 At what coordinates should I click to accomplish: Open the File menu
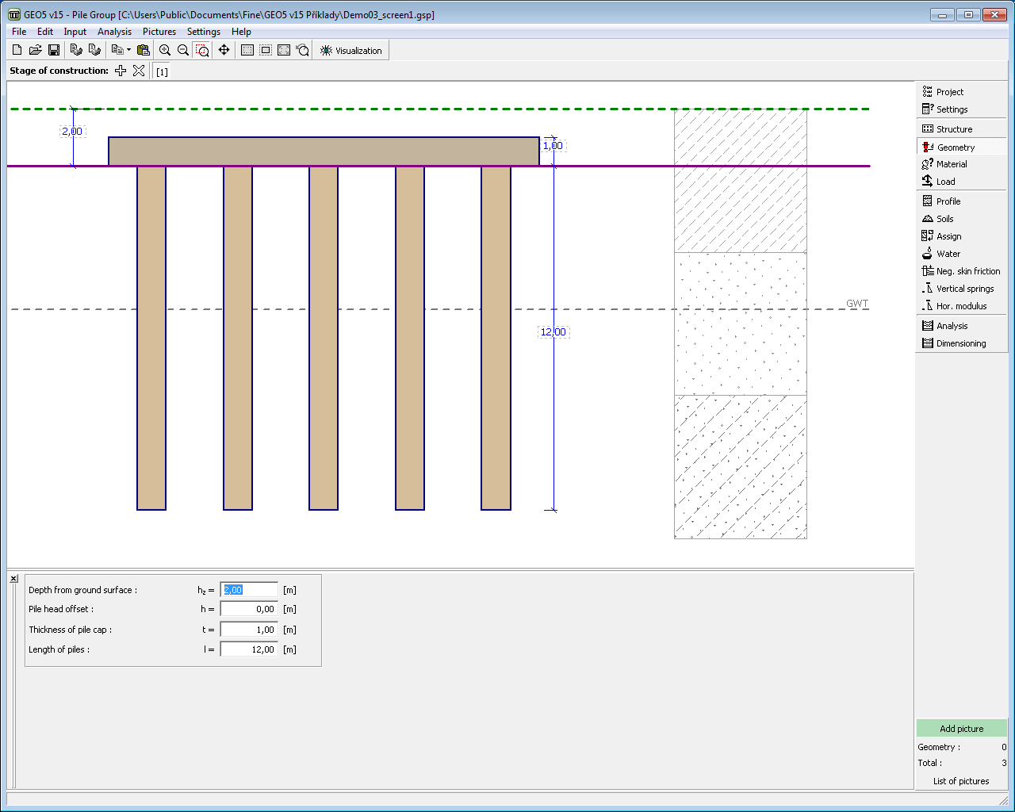tap(19, 32)
